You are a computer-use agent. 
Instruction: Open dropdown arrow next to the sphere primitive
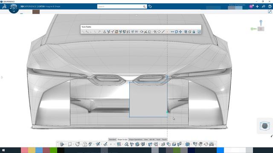click(81, 144)
